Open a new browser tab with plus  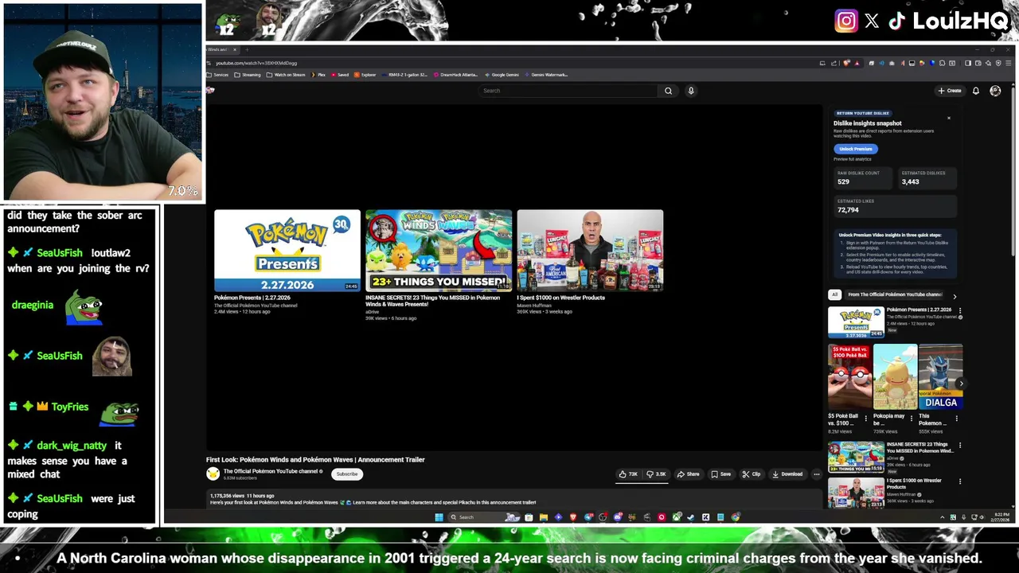pyautogui.click(x=247, y=49)
